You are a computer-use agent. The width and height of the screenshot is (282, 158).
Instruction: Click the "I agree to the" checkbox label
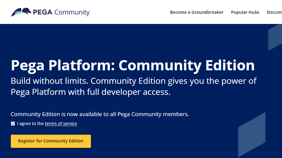tap(31, 124)
